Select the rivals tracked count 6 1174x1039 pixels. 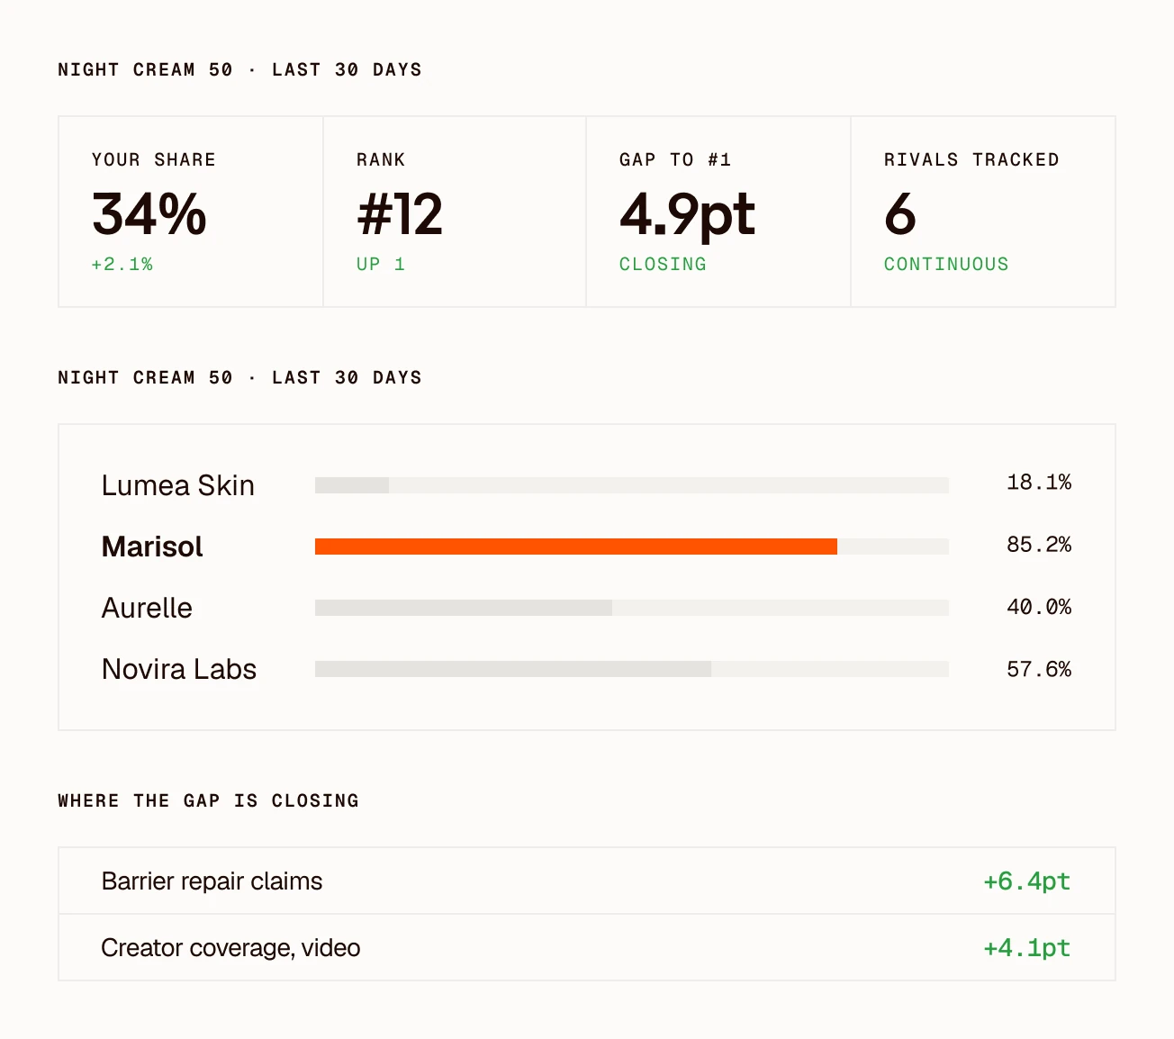900,214
